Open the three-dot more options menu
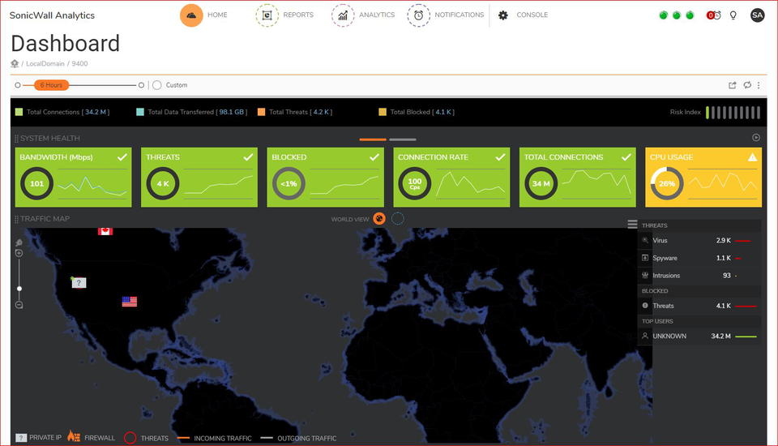Screen dimensions: 778x446 click(760, 85)
